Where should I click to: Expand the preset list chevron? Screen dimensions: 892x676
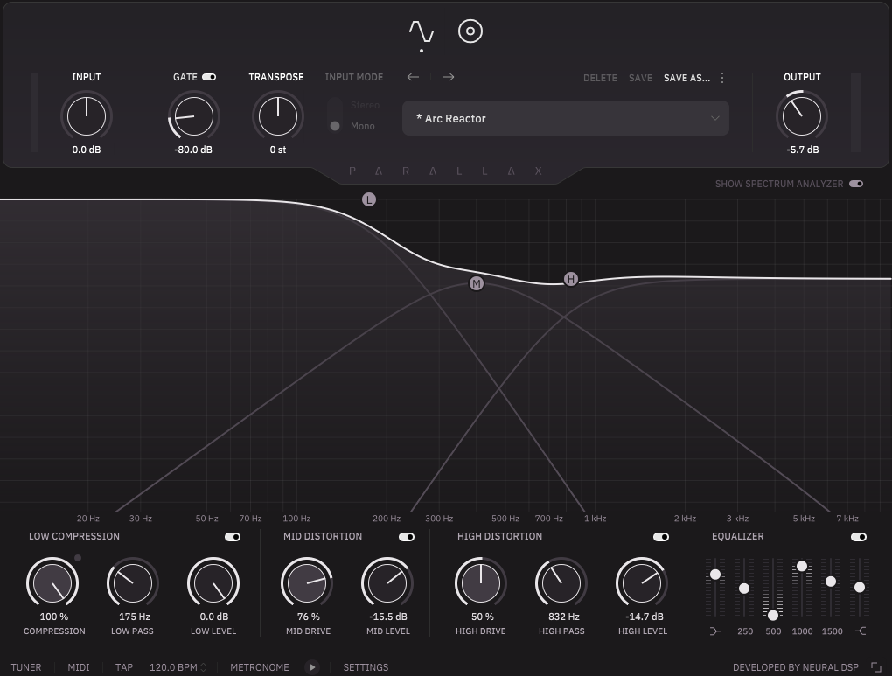click(x=715, y=118)
